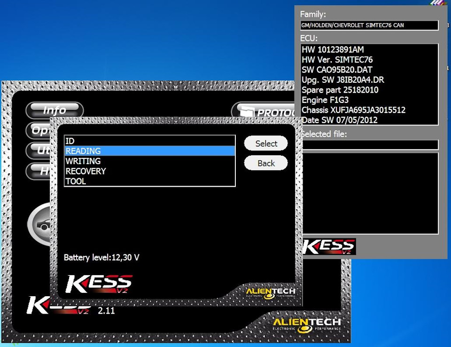Image resolution: width=451 pixels, height=347 pixels.
Task: Choose TOOL in the operations list
Action: (149, 181)
